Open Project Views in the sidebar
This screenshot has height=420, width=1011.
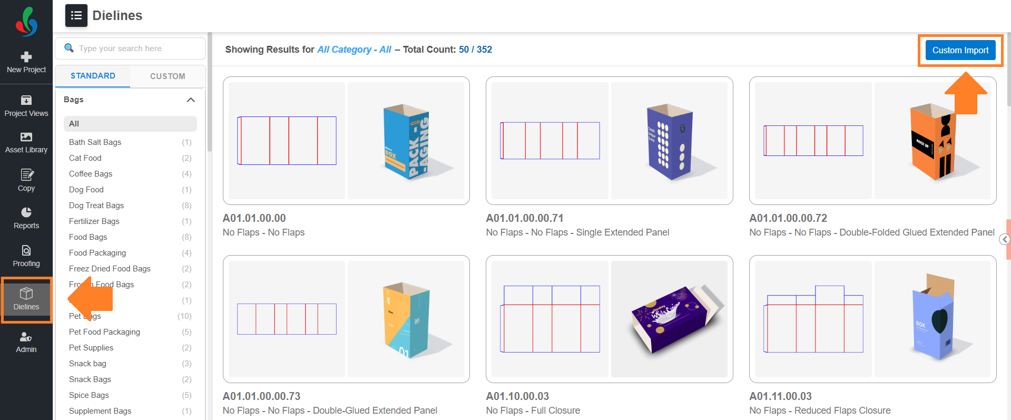pos(26,106)
